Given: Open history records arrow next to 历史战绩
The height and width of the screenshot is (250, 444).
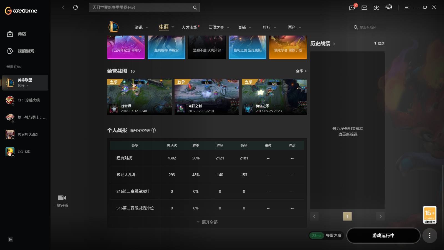Looking at the screenshot, I should tap(334, 44).
